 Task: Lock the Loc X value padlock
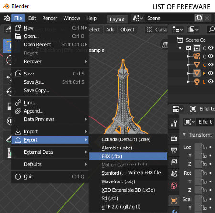[204, 147]
